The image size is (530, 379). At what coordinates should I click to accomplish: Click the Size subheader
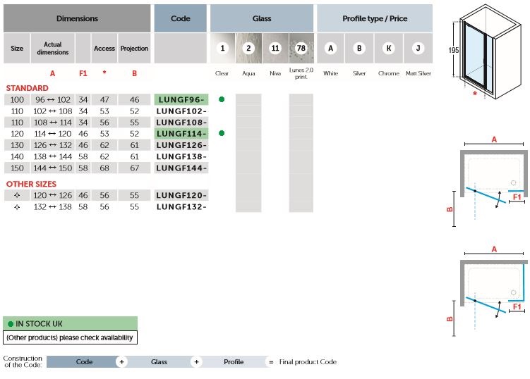[17, 49]
